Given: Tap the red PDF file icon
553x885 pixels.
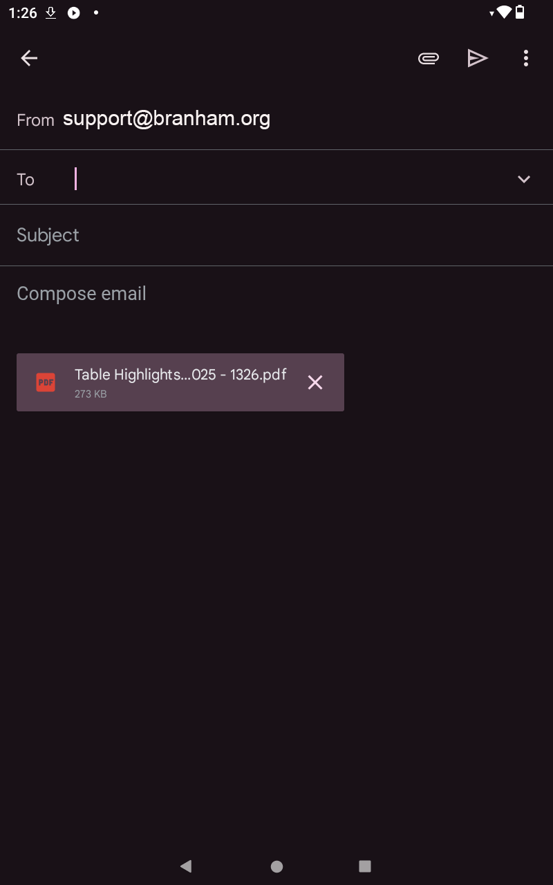Looking at the screenshot, I should click(x=46, y=382).
